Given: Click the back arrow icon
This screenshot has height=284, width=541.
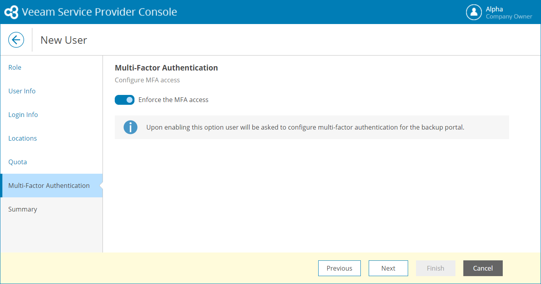Looking at the screenshot, I should [x=16, y=40].
